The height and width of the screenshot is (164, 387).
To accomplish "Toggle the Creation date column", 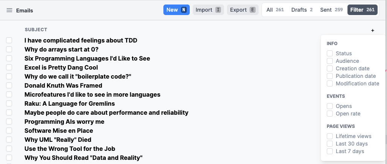I will point(330,68).
